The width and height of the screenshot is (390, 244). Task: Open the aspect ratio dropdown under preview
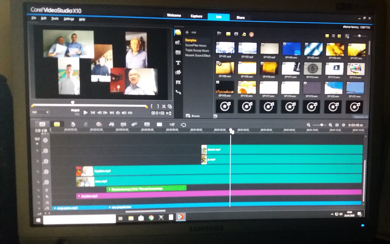[x=41, y=112]
